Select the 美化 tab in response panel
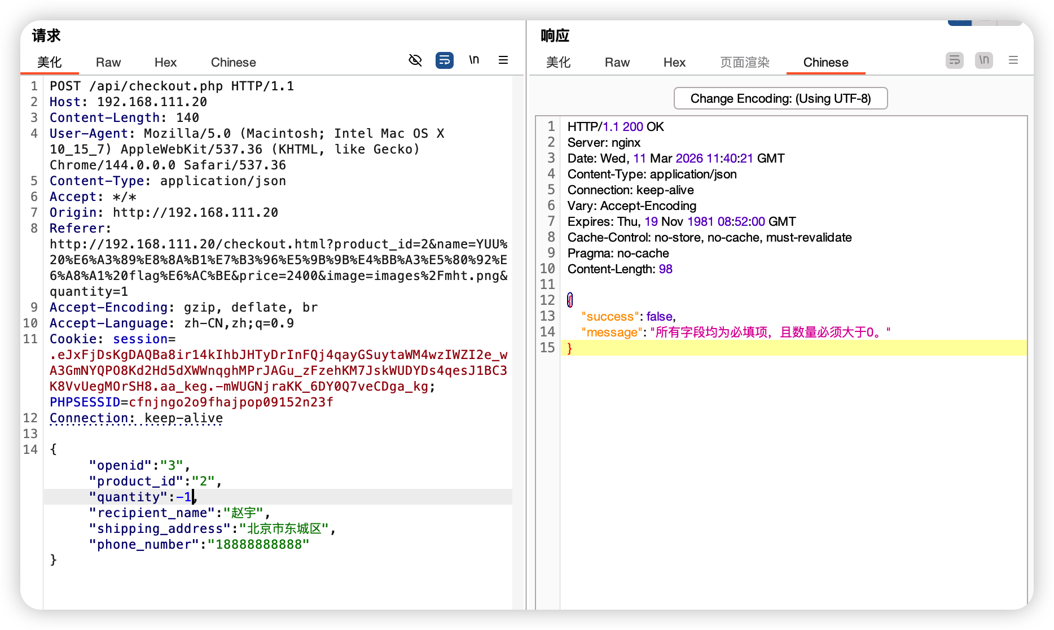Viewport: 1054px width, 630px height. (x=559, y=63)
